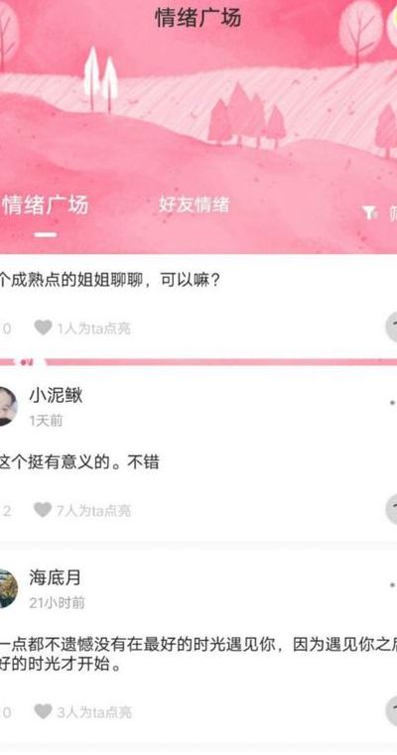Tap the round share button on 小泥鳅's post

tap(392, 509)
